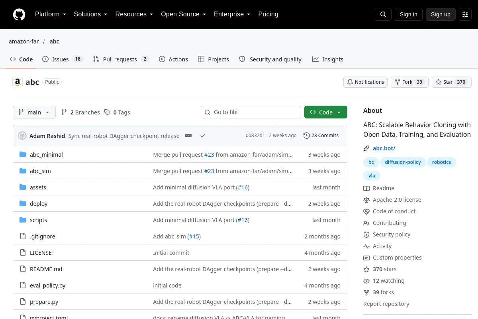Open the README.md file

[46, 269]
